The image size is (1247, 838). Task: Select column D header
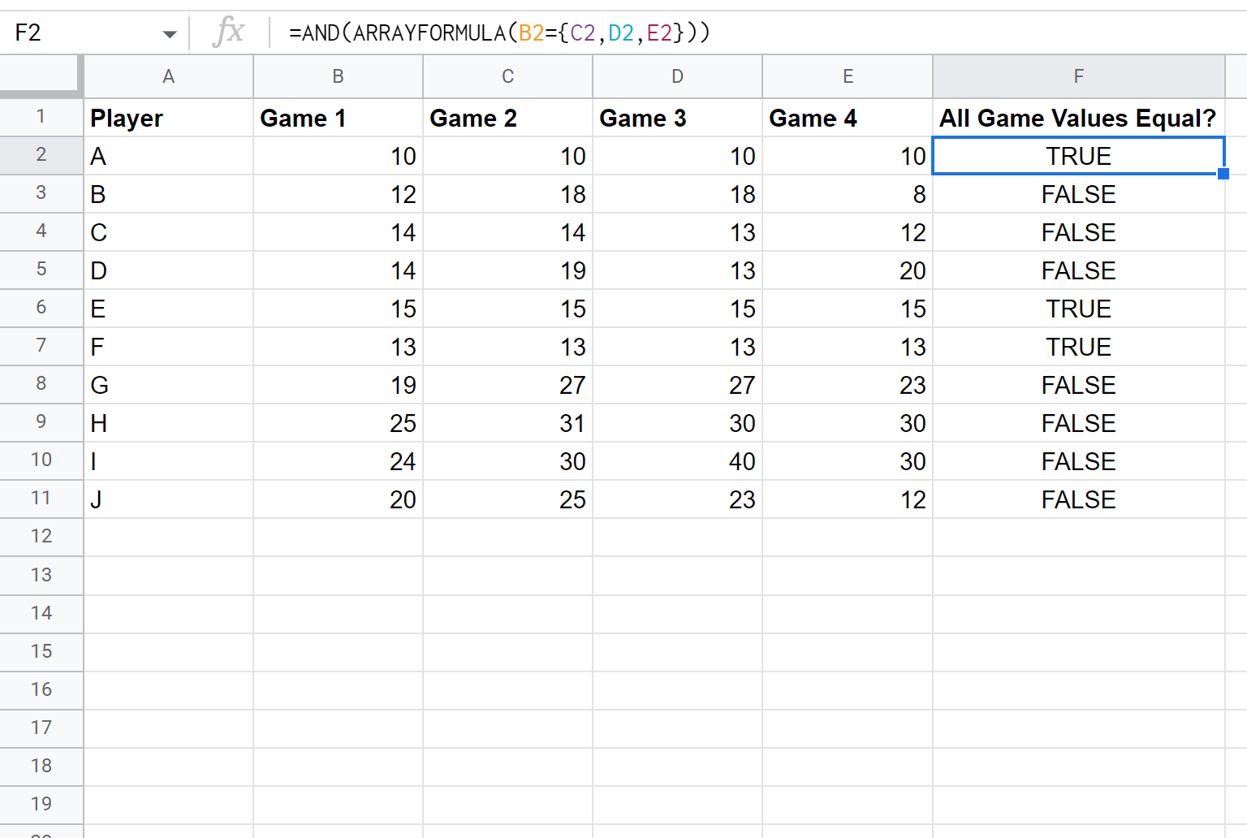678,76
